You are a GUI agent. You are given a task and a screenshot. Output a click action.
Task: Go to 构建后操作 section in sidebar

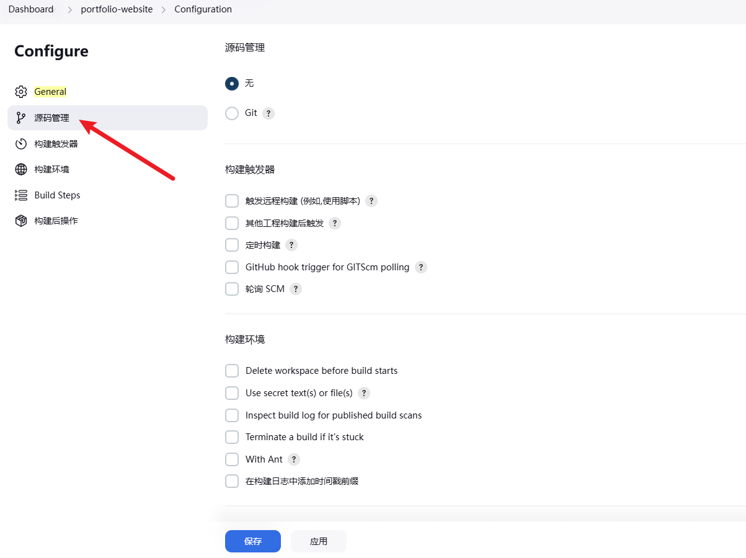point(56,221)
